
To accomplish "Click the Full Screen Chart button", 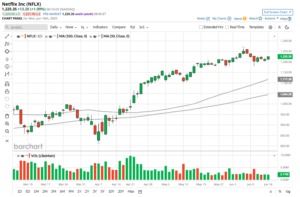I will [x=278, y=12].
